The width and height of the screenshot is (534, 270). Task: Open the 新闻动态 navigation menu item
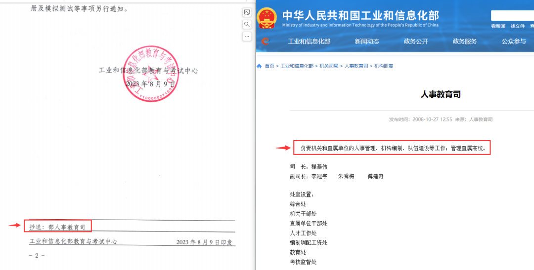click(x=367, y=41)
